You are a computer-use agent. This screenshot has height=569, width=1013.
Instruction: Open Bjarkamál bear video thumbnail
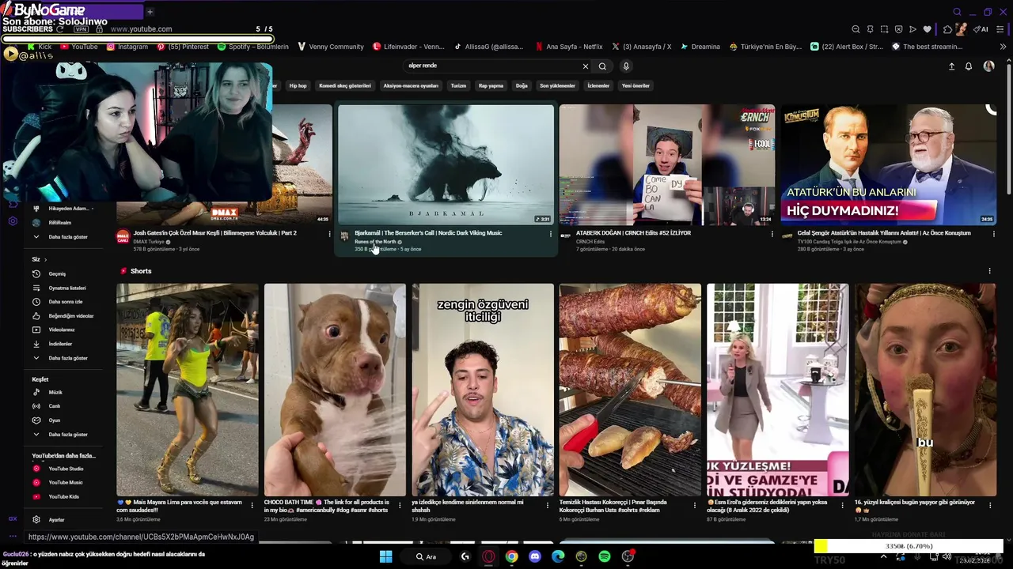point(446,164)
